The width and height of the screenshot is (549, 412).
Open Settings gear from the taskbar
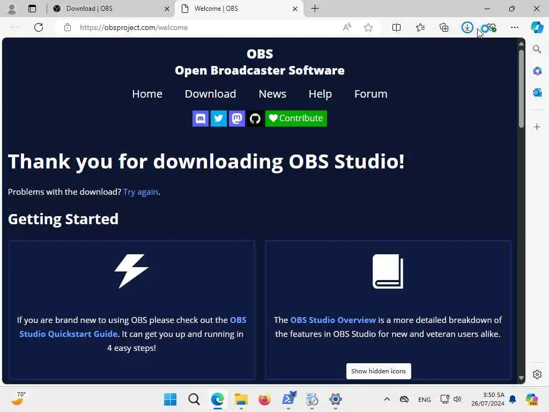(335, 399)
